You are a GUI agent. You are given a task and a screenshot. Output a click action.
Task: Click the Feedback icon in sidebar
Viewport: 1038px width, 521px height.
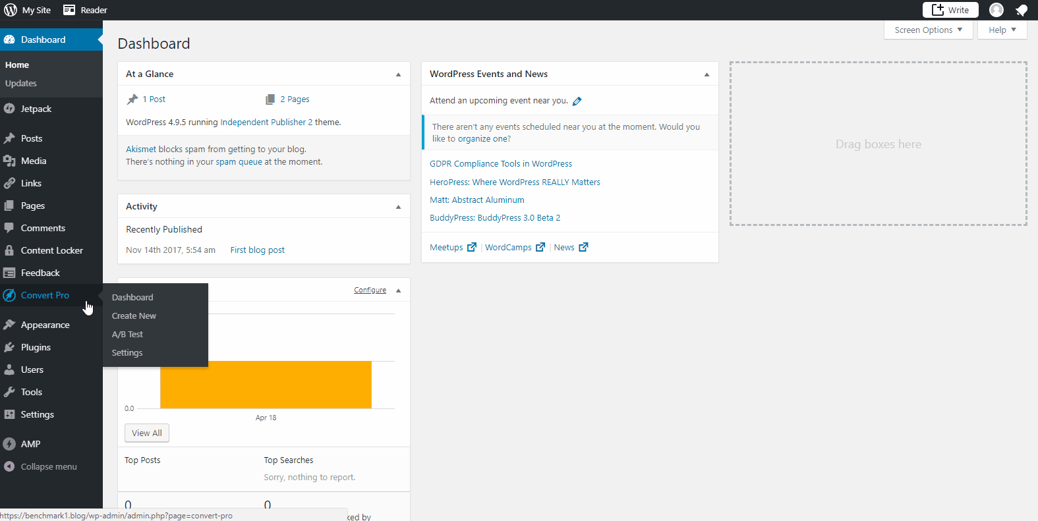pos(9,273)
